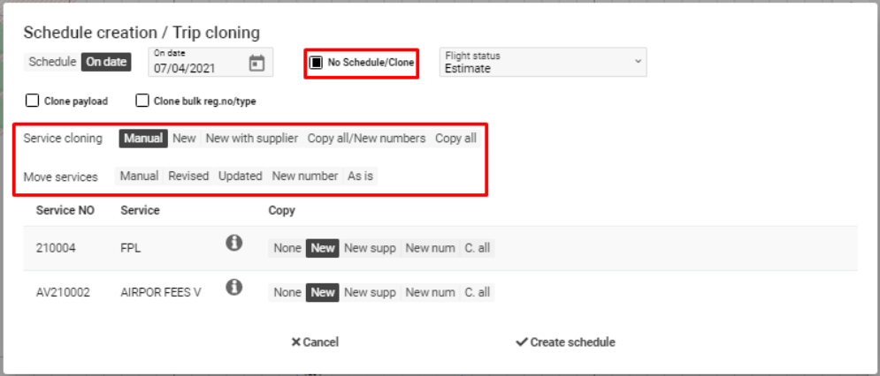Click the Cancel button
880x376 pixels.
pyautogui.click(x=314, y=342)
